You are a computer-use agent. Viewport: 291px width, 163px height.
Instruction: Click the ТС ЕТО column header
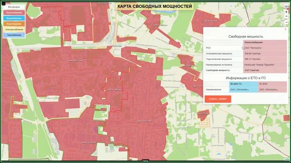pyautogui.click(x=263, y=84)
